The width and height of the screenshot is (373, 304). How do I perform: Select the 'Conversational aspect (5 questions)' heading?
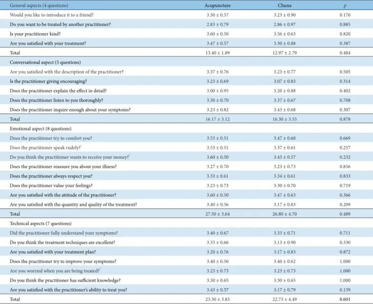coord(45,62)
